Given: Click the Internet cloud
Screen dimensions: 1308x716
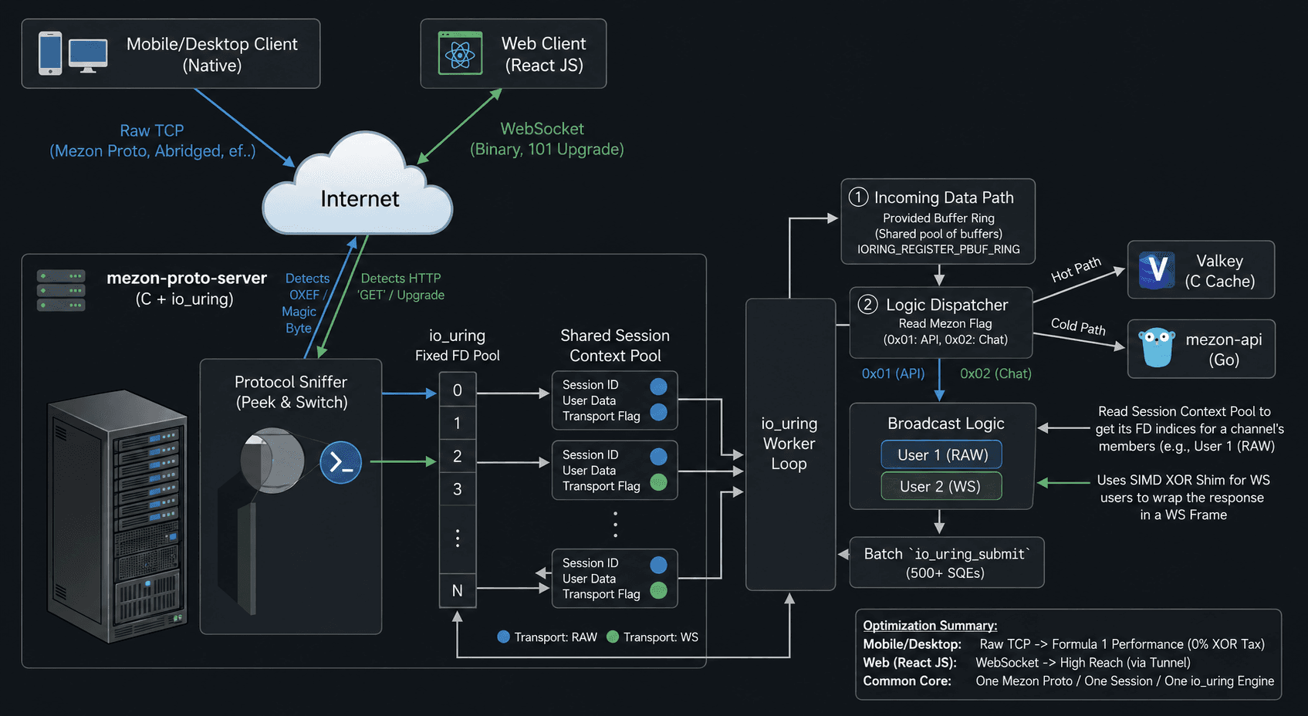Looking at the screenshot, I should click(x=357, y=185).
